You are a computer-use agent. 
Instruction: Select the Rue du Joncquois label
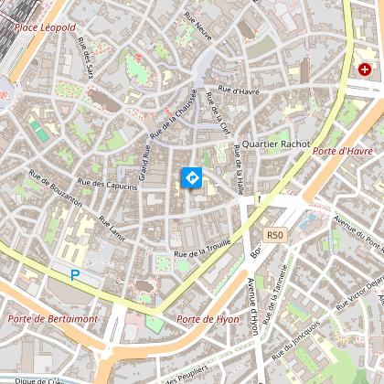point(296,340)
